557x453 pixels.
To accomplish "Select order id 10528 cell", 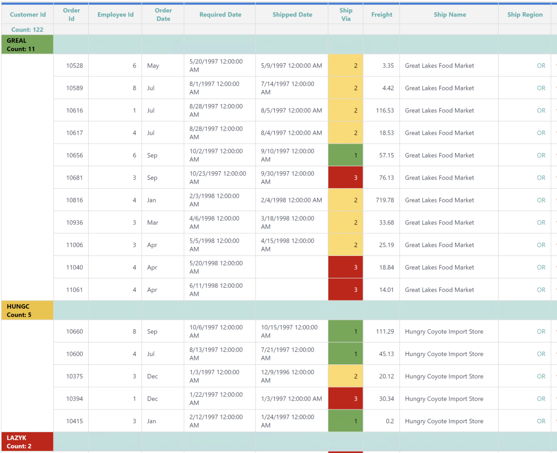I will point(71,66).
